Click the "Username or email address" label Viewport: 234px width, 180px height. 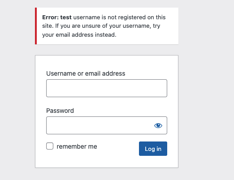pos(86,73)
